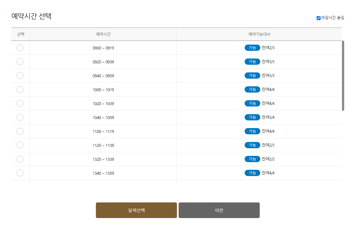Viewport: 357px width, 228px height.
Task: Click the 가능 badge for the 10:00 slot
Action: (x=252, y=89)
